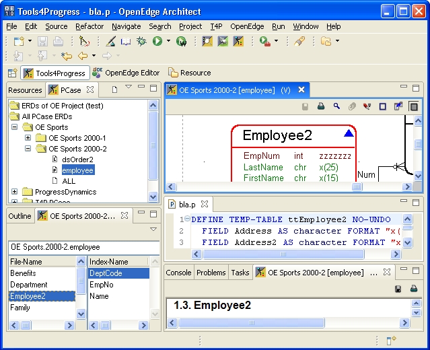Click the ERD diagram square frame icon

[382, 106]
